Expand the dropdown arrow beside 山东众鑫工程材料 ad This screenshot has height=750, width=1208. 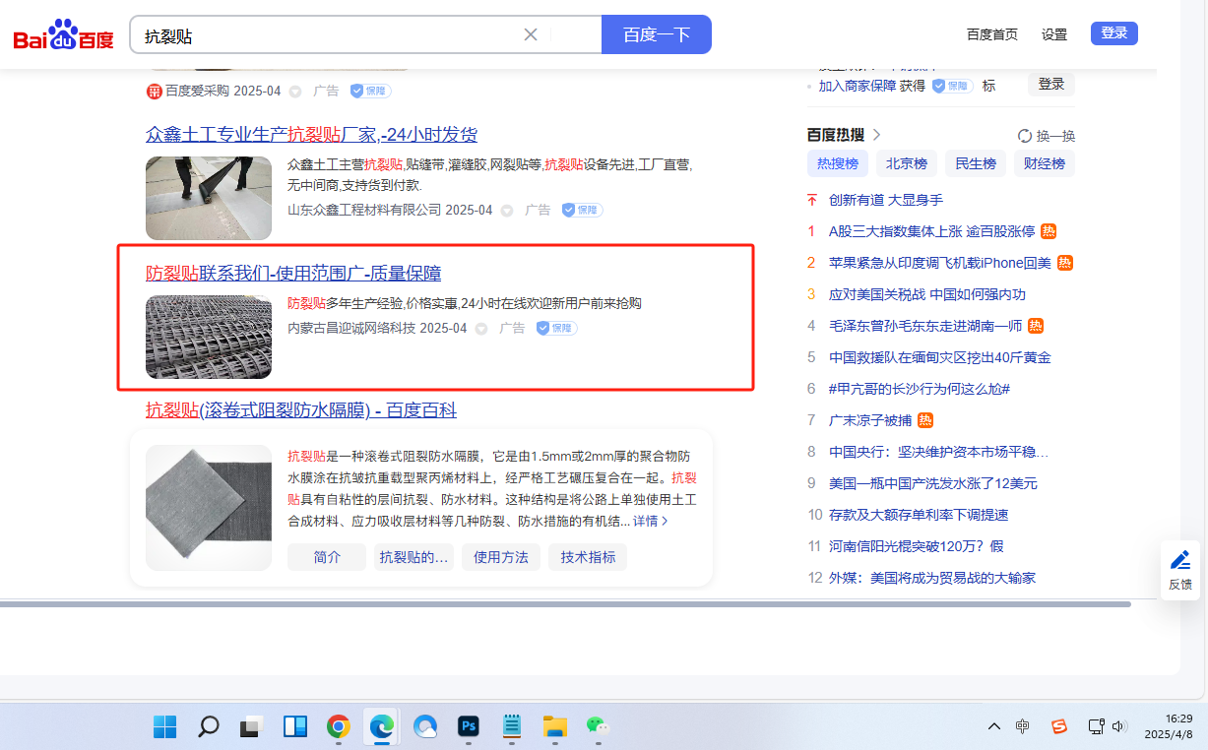(x=507, y=211)
